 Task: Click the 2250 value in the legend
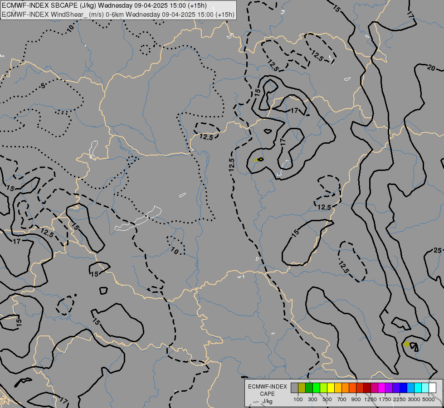(x=399, y=399)
